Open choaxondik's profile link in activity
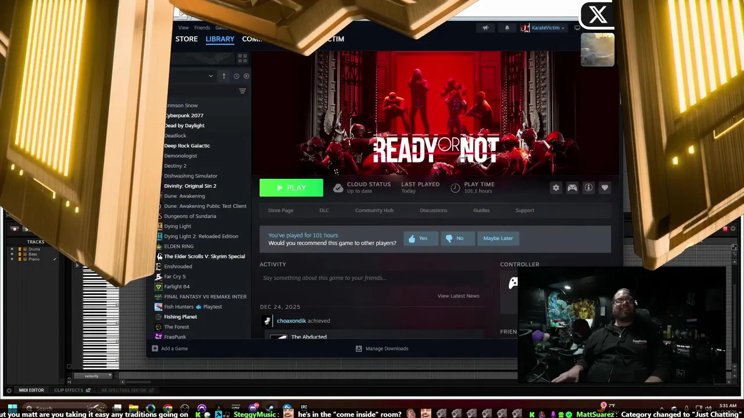This screenshot has width=744, height=418. (291, 320)
